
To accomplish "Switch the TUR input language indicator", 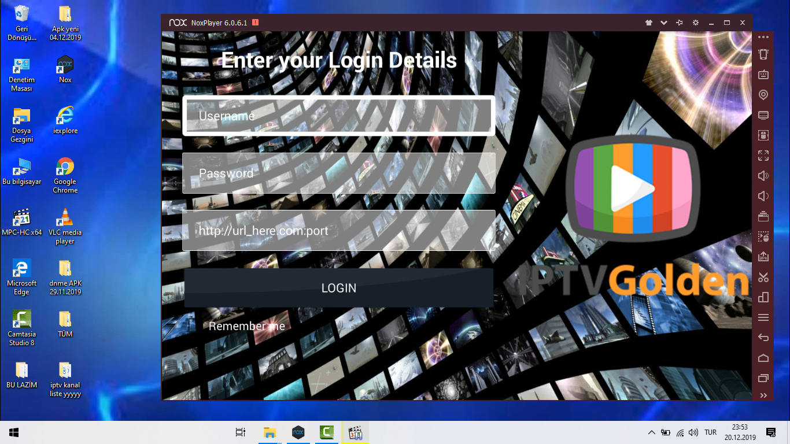I will tap(711, 432).
